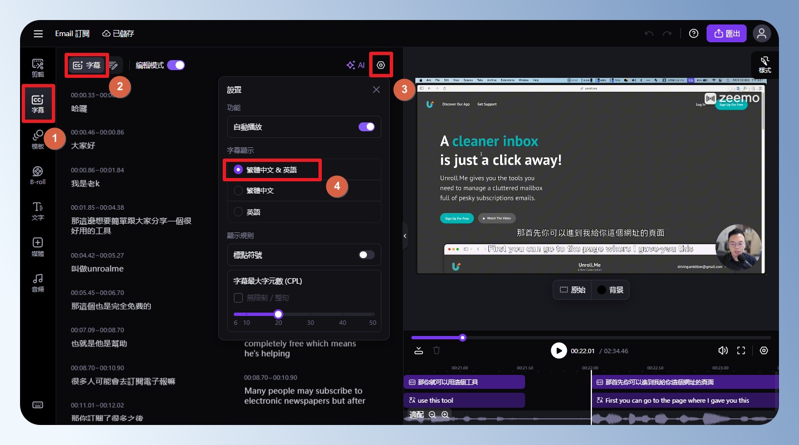
Task: Open the 音頻 audio panel
Action: click(38, 282)
